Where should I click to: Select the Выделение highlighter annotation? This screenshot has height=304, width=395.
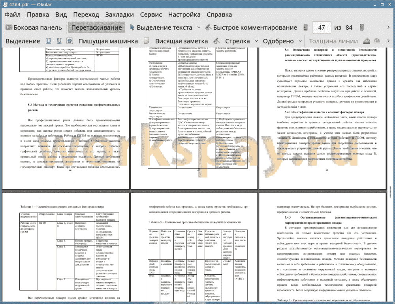(x=23, y=41)
